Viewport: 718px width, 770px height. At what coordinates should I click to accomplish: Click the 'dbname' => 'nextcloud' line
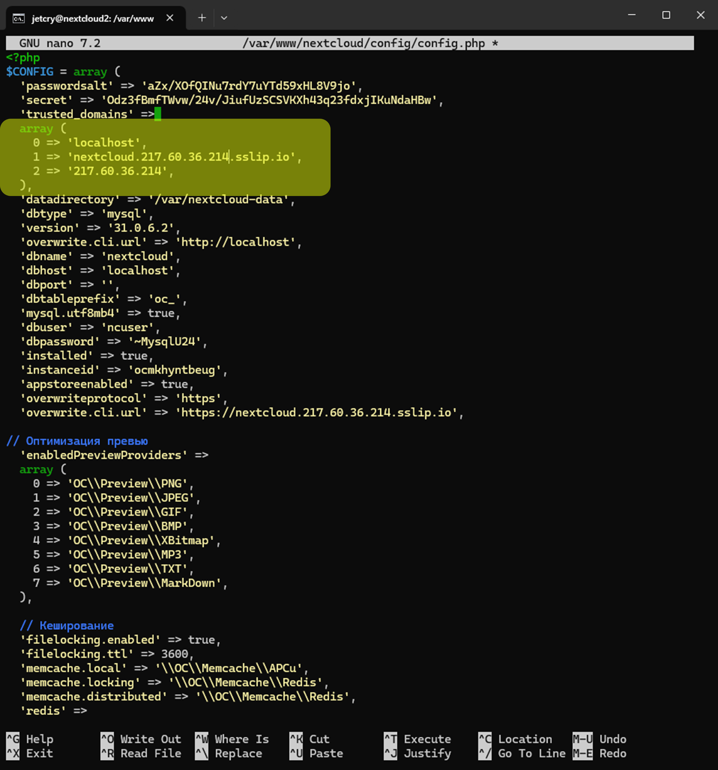[x=100, y=256]
